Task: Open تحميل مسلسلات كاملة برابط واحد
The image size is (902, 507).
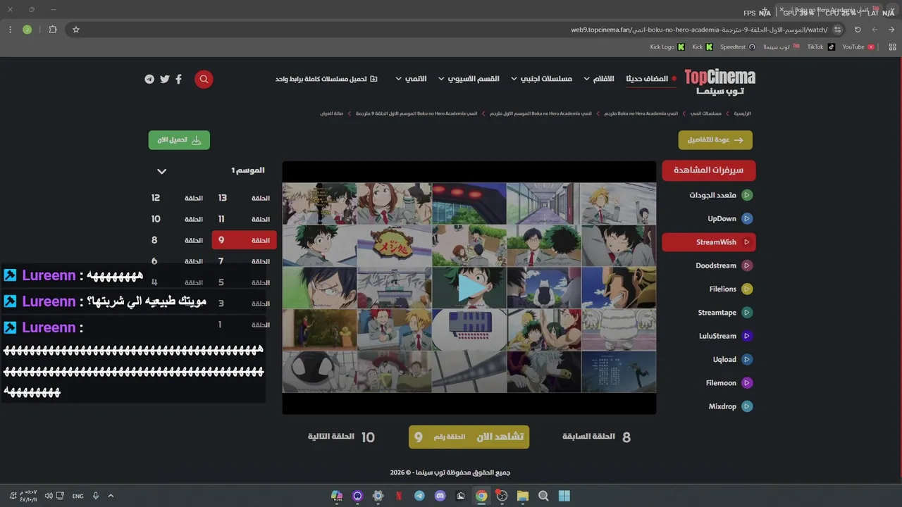Action: 326,79
